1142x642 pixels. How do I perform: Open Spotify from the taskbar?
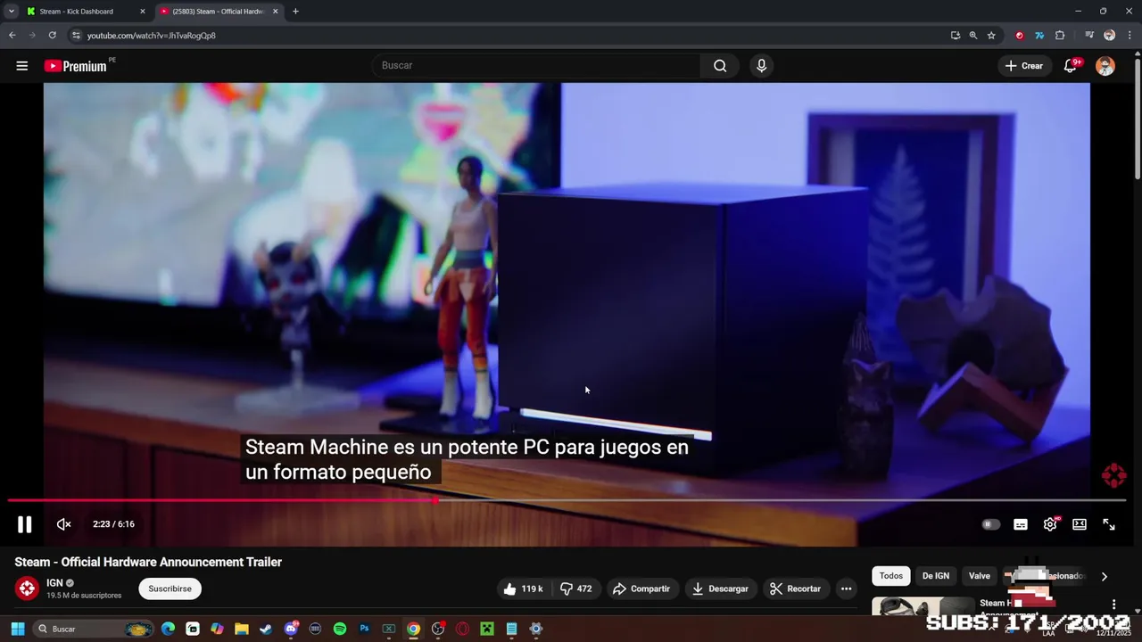[x=340, y=630]
